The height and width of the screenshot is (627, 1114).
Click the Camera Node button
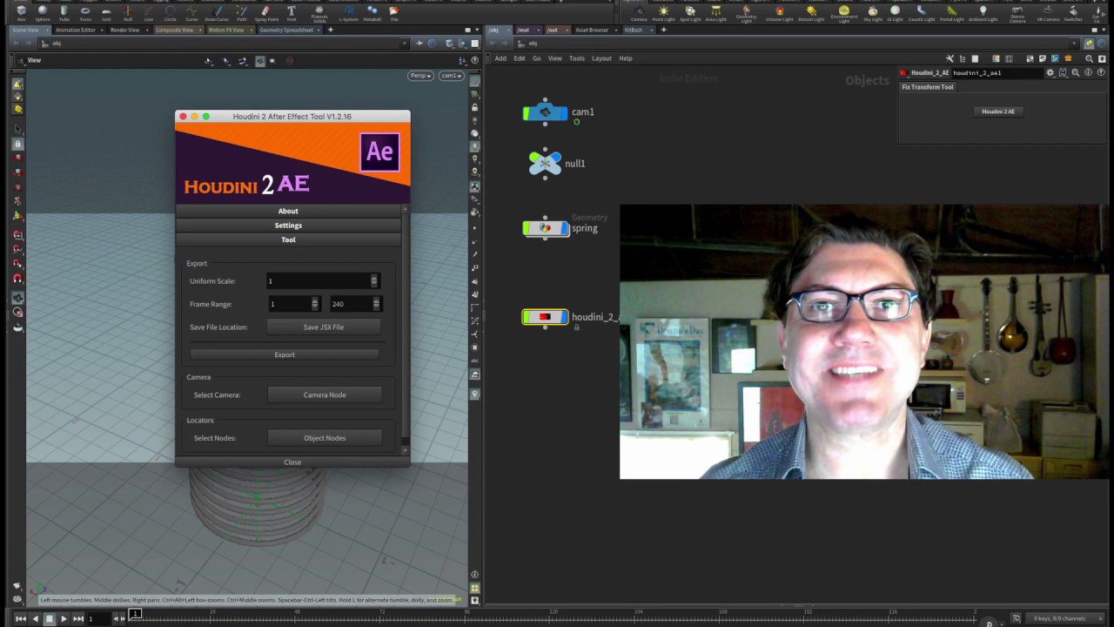pyautogui.click(x=325, y=395)
